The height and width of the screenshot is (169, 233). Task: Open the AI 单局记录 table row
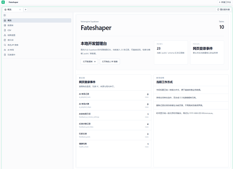tap(114, 95)
